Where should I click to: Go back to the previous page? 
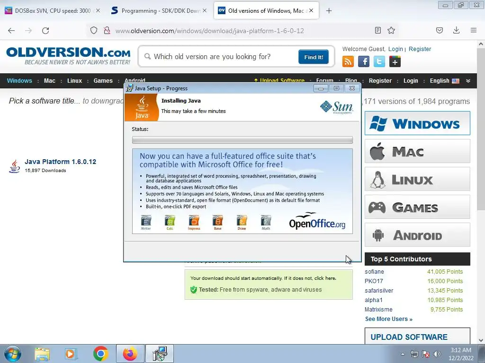click(11, 31)
